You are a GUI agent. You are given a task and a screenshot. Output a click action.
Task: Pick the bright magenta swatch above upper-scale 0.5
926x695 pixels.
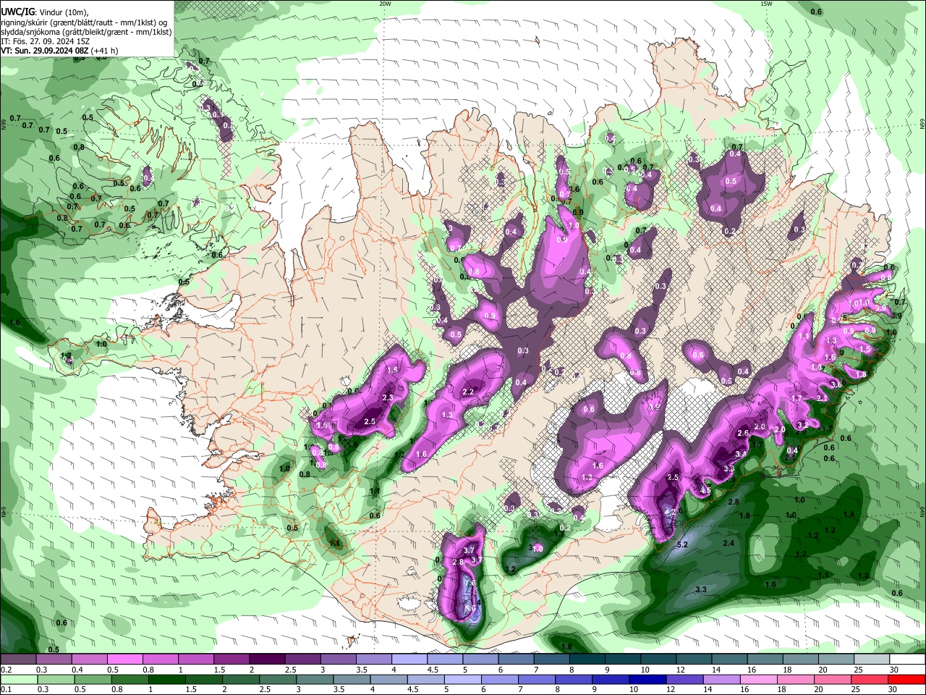click(124, 660)
